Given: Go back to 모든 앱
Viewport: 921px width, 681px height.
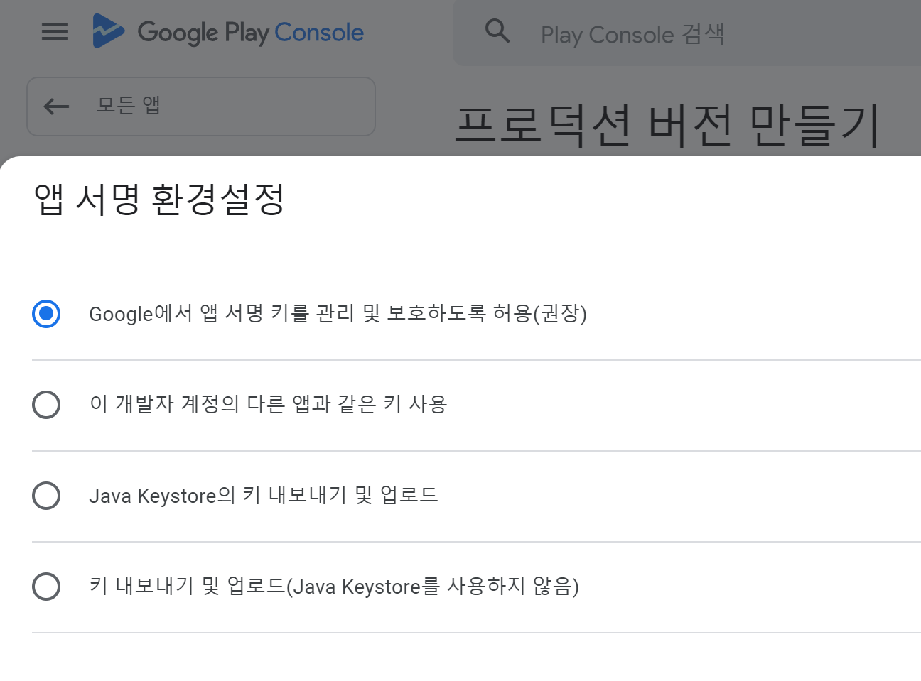Looking at the screenshot, I should click(201, 107).
